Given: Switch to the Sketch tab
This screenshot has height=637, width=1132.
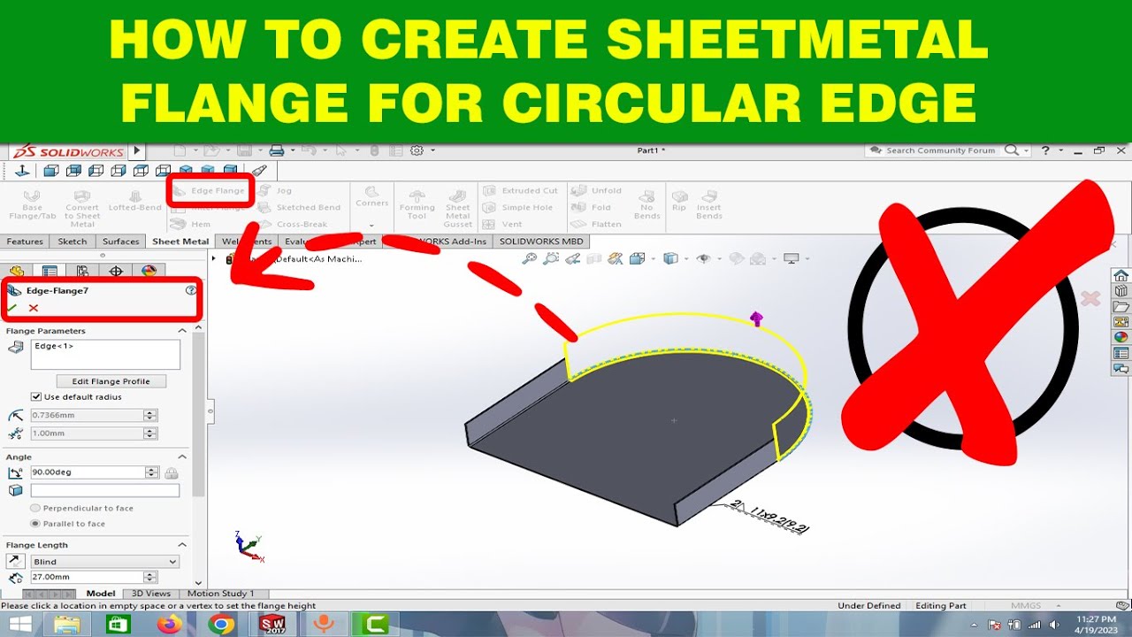Looking at the screenshot, I should [73, 242].
